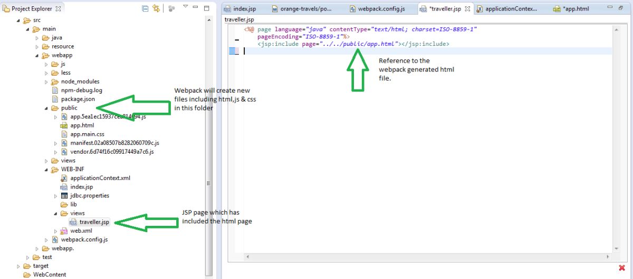Click the WebContent folder icon
633x279 pixels.
pyautogui.click(x=27, y=275)
